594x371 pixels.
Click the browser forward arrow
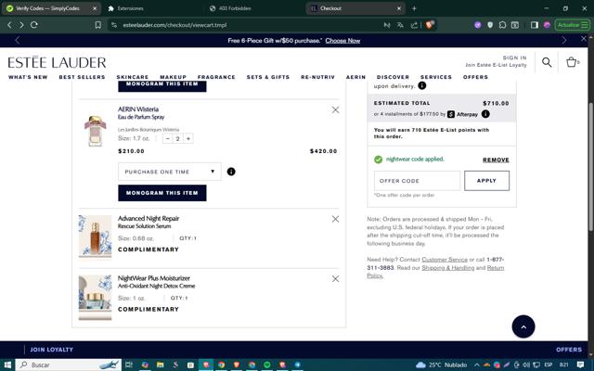[x=21, y=25]
